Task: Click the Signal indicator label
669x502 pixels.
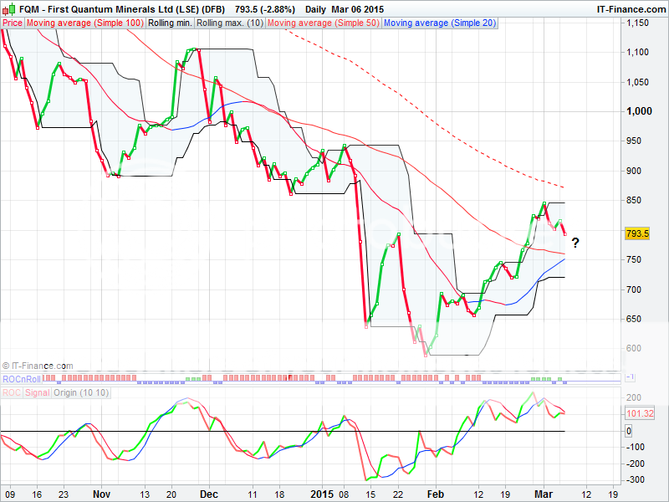Action: pyautogui.click(x=37, y=392)
